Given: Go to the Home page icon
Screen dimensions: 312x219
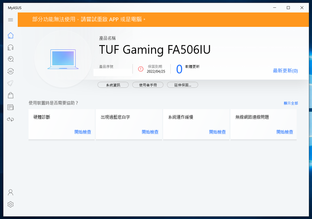Looking at the screenshot, I should click(x=10, y=36).
